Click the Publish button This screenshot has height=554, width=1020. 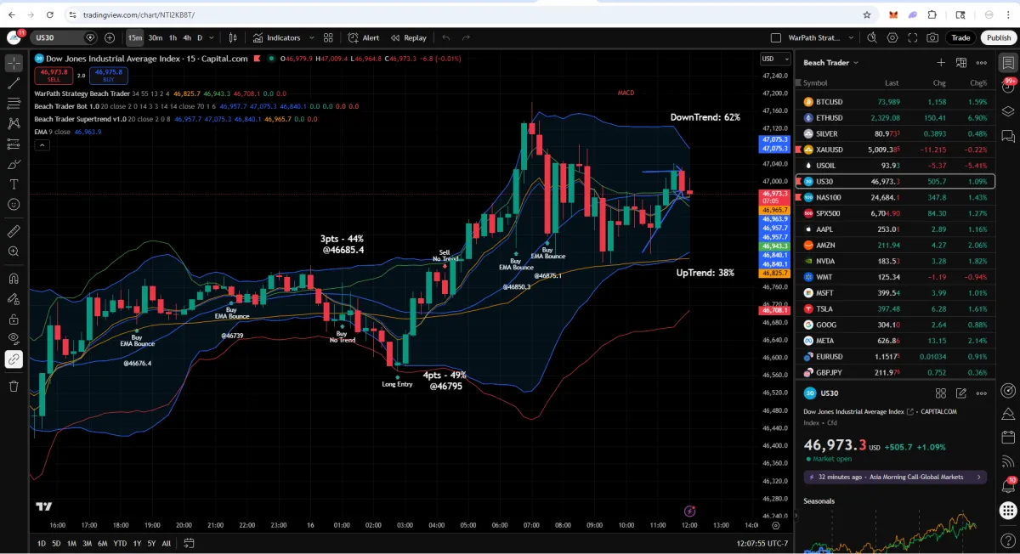pyautogui.click(x=999, y=37)
